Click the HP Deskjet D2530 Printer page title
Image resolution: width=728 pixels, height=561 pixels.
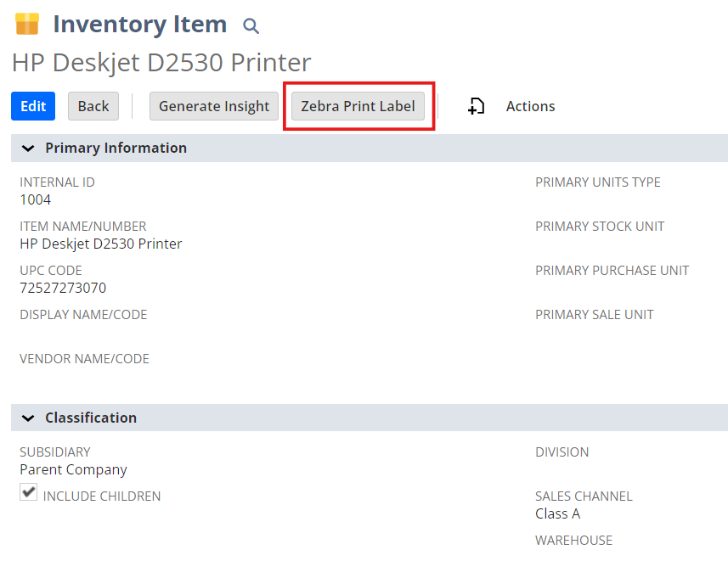161,63
